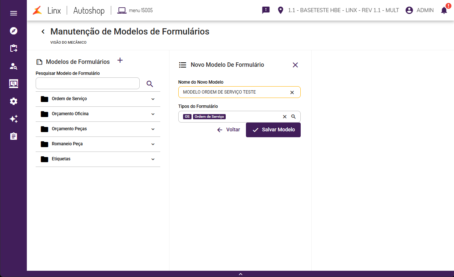
Task: Click the search magnifier for form models
Action: (x=150, y=84)
